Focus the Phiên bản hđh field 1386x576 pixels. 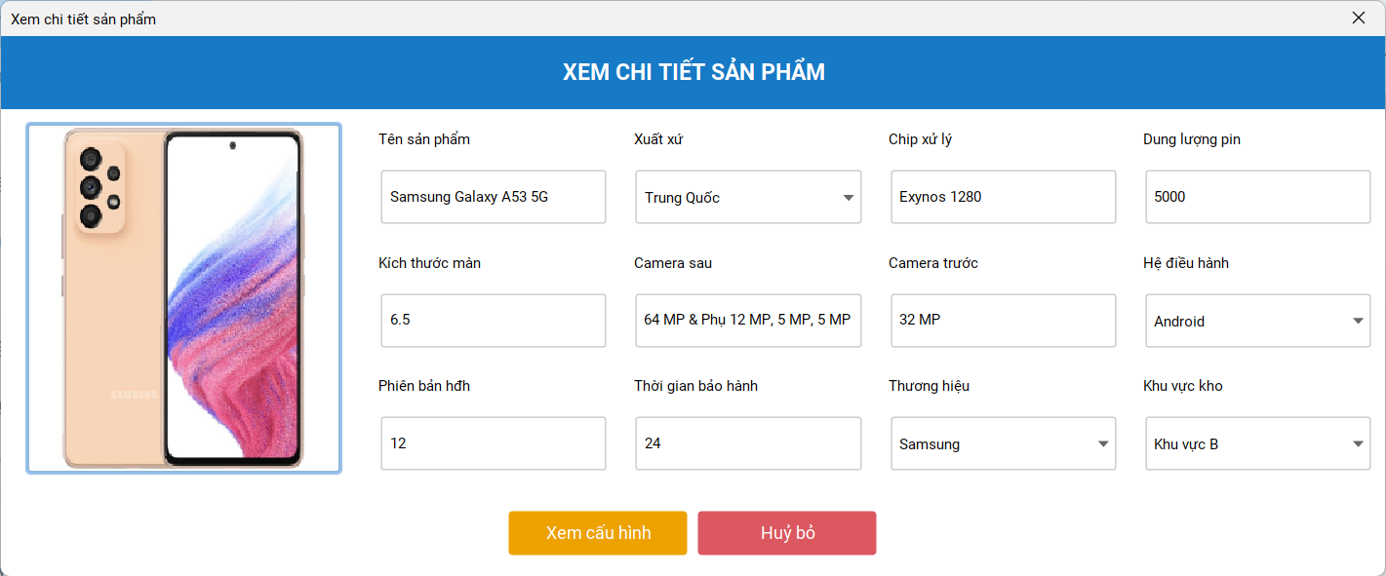click(494, 443)
